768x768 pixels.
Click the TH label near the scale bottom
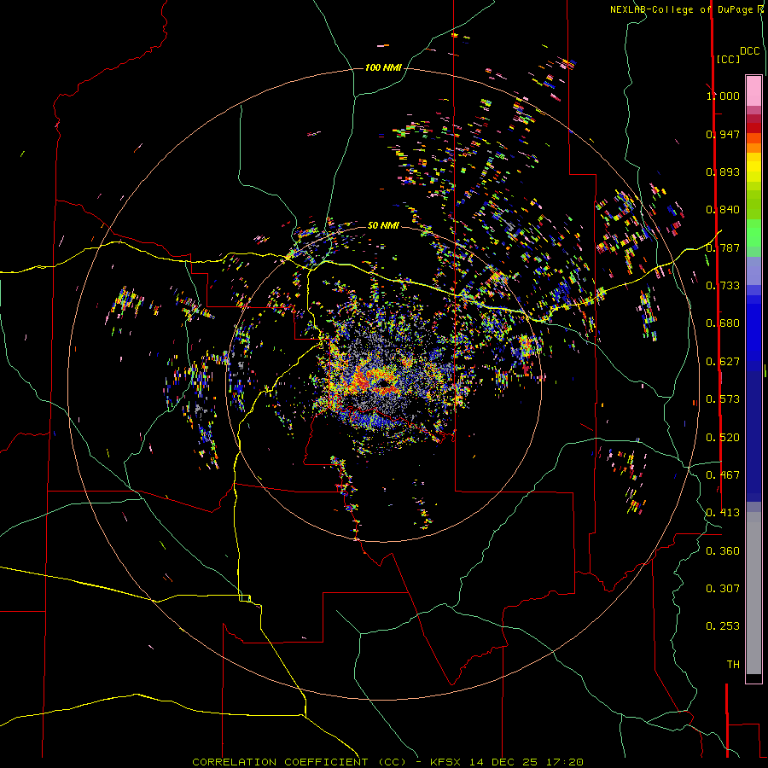(x=733, y=665)
